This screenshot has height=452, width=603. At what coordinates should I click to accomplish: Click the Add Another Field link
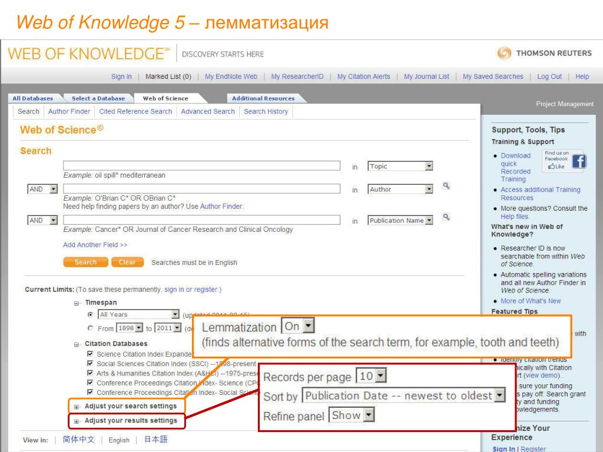coord(95,245)
